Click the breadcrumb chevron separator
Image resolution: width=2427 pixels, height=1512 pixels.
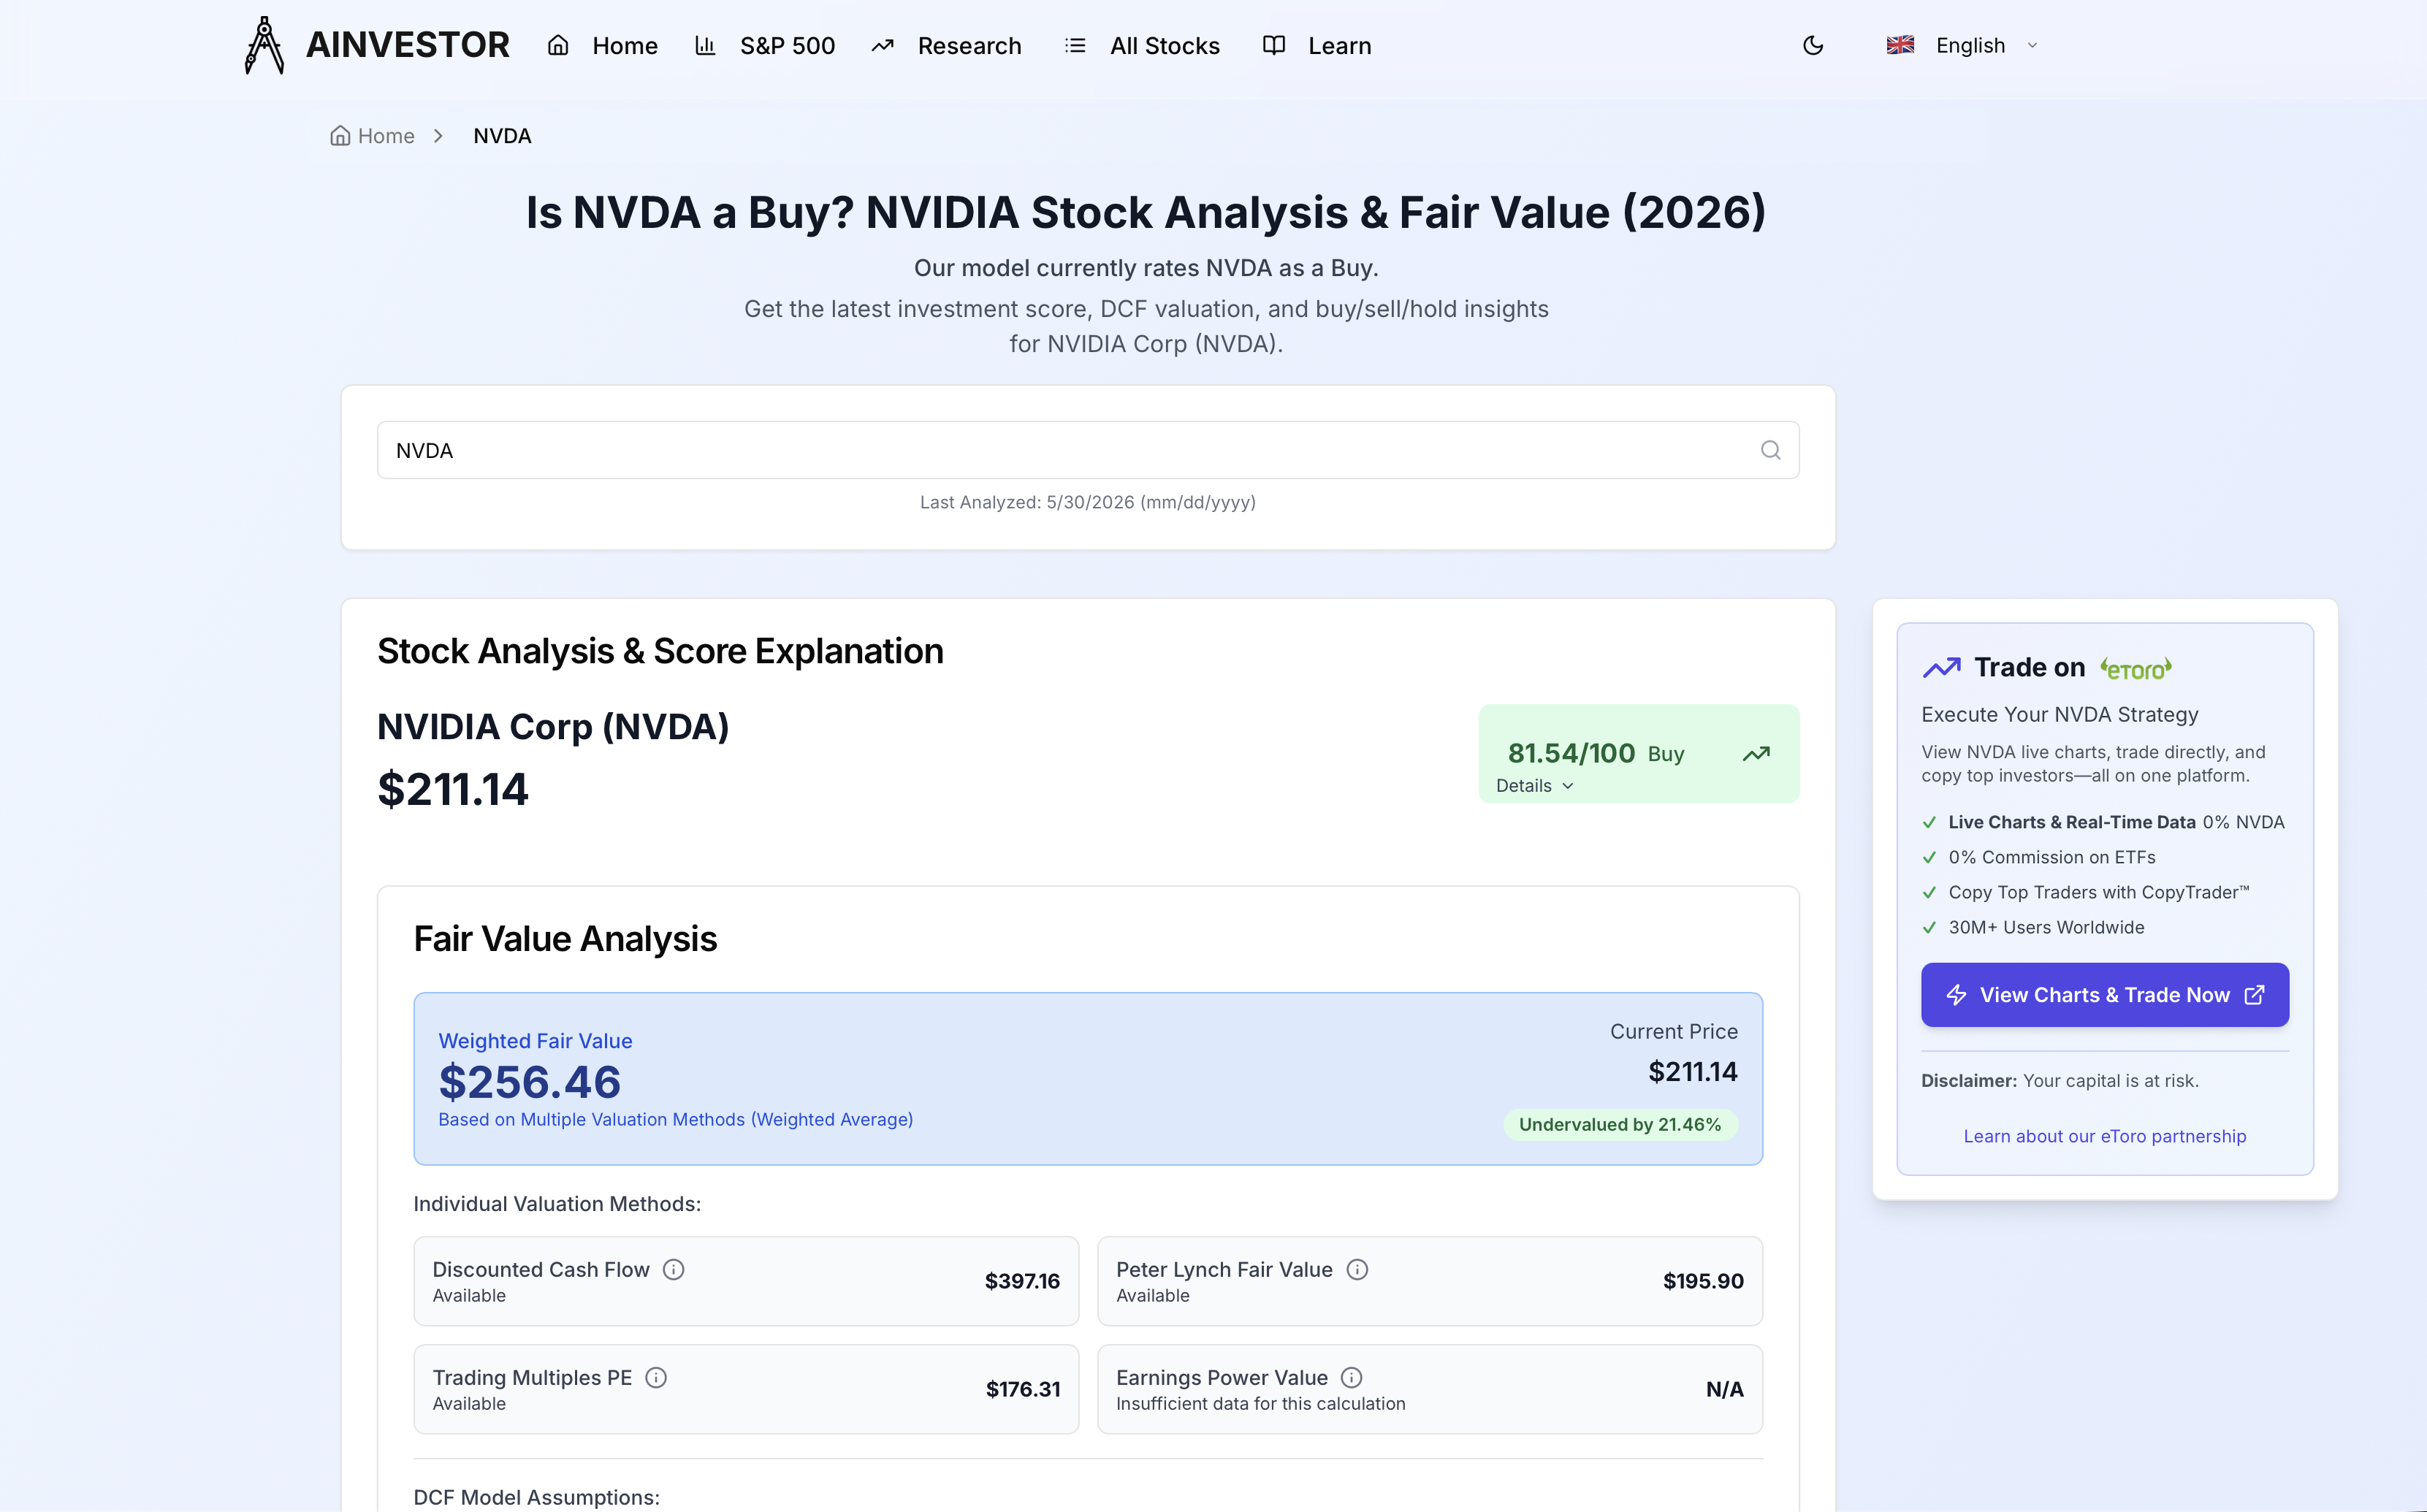(438, 135)
